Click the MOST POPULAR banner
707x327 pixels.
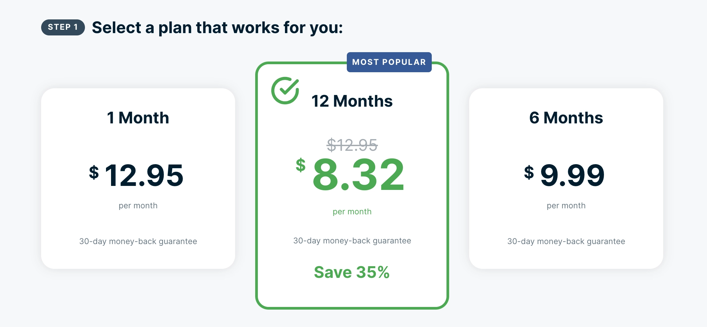389,62
